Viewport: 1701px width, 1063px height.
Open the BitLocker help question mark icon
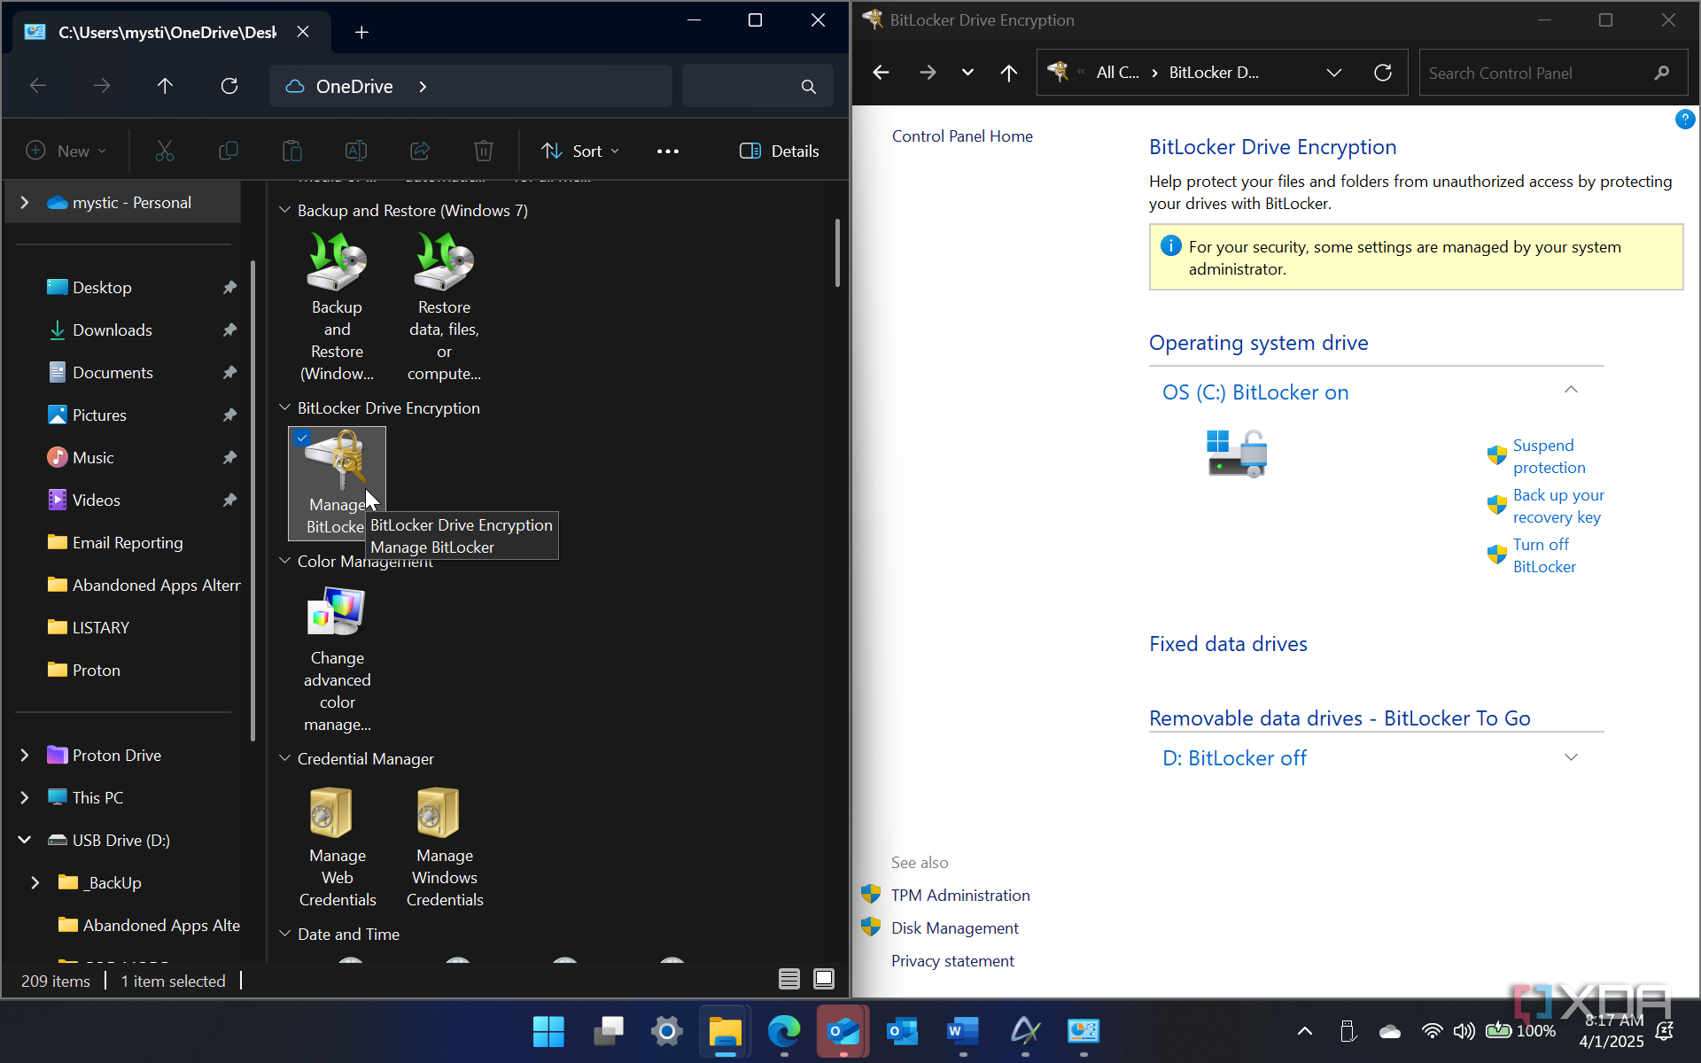tap(1685, 119)
